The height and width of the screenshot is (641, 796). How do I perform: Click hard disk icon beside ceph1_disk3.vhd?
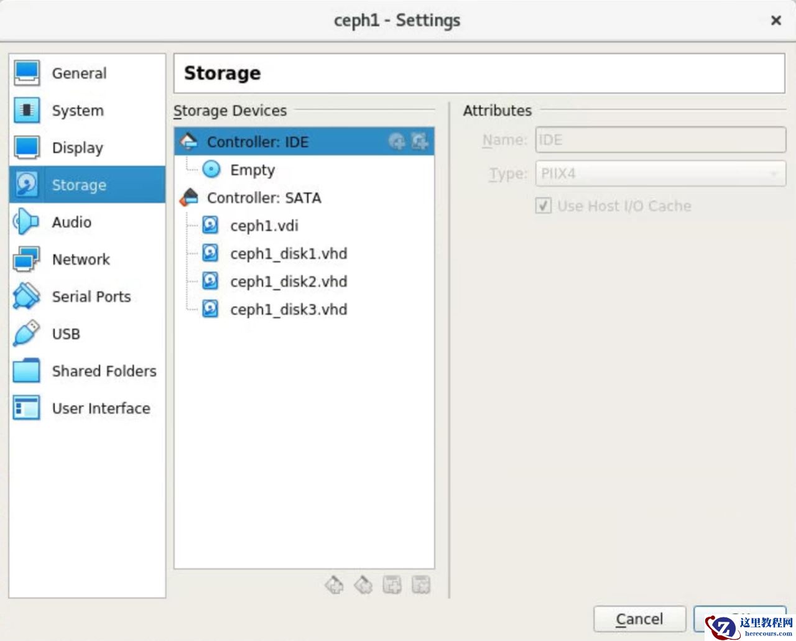(x=211, y=309)
